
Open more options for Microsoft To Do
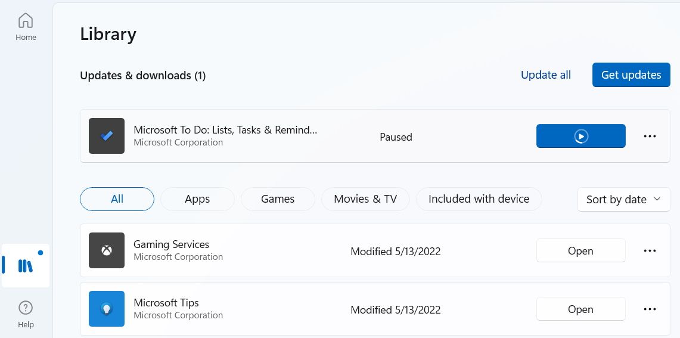650,137
